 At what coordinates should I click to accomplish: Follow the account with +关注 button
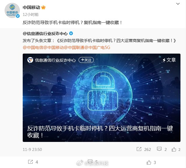[86, 60]
